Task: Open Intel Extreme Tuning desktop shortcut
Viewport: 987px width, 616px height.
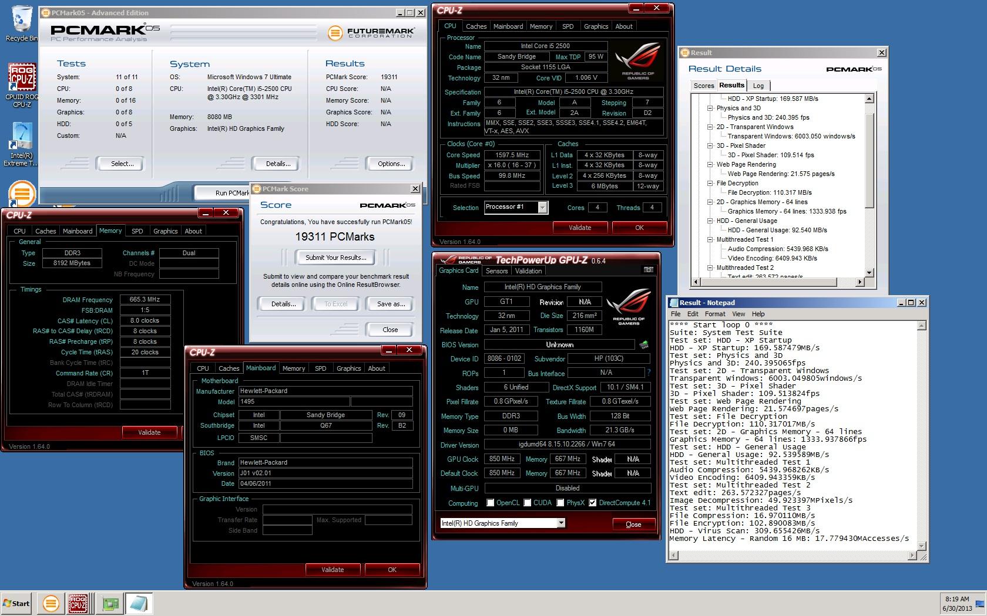Action: pos(22,145)
